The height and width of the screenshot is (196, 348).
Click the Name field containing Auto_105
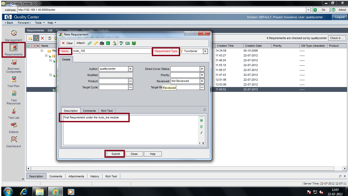(x=112, y=51)
